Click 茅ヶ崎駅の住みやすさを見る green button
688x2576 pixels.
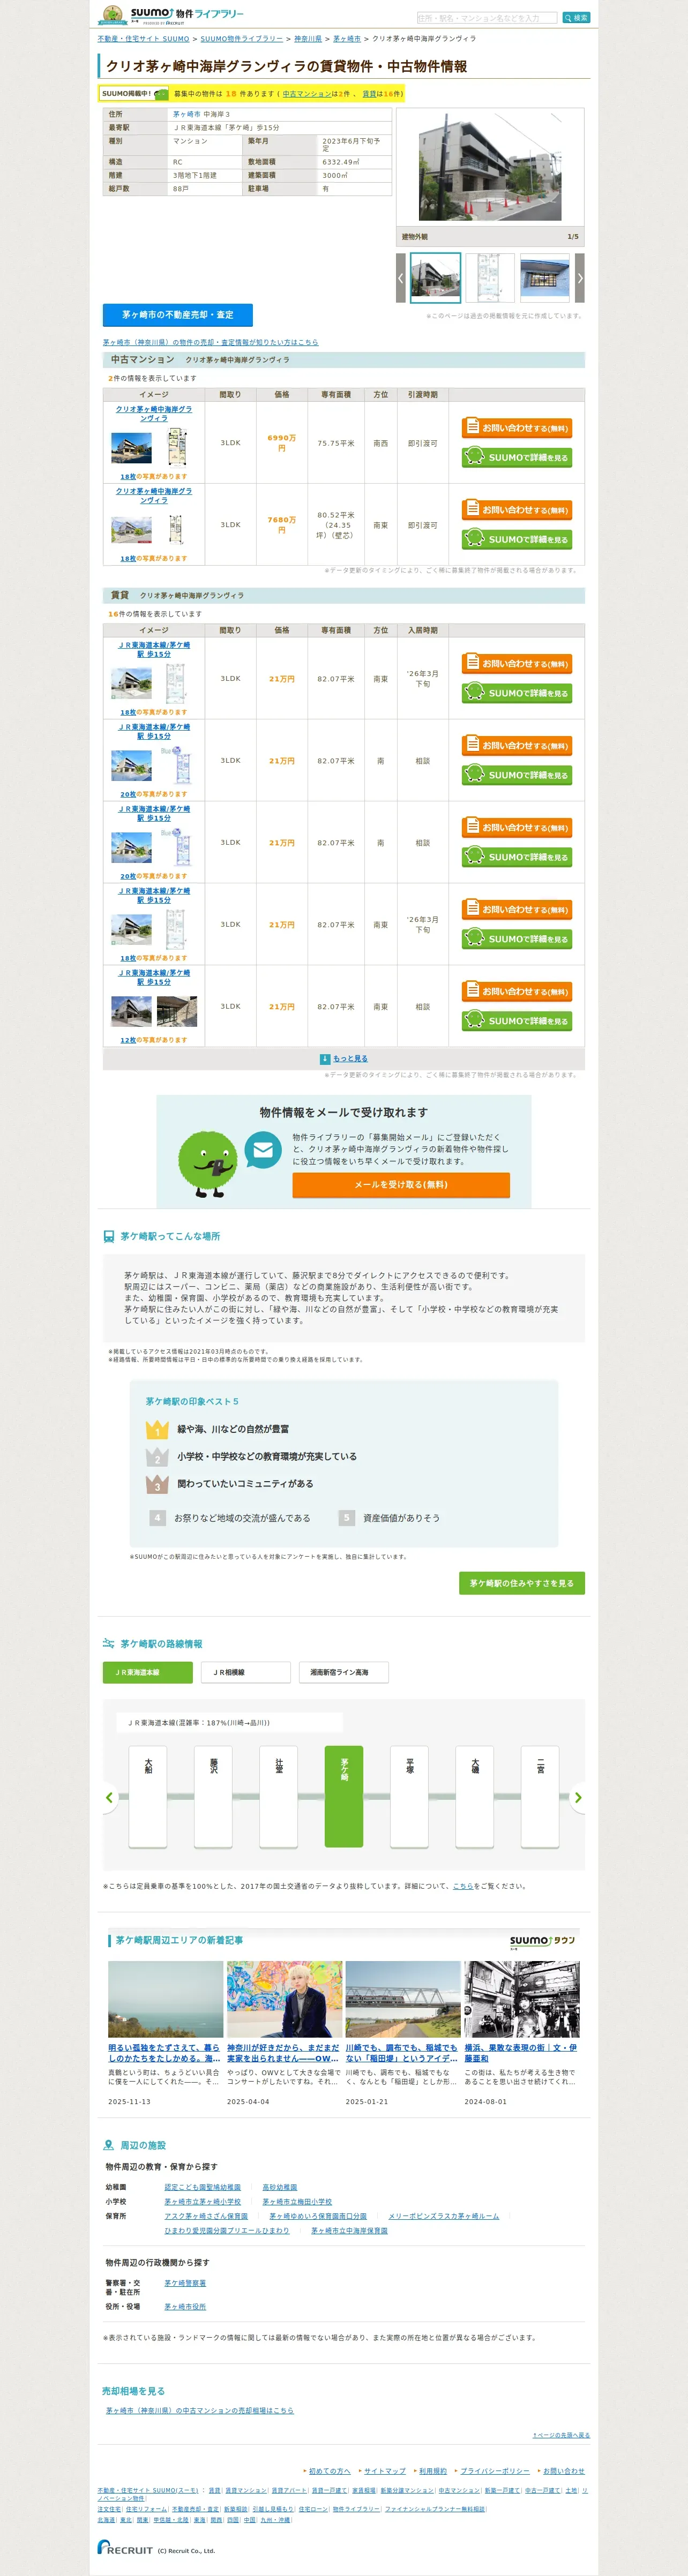pos(522,1583)
